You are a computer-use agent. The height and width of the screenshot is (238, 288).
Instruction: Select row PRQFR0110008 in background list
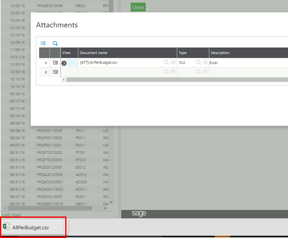(55, 131)
